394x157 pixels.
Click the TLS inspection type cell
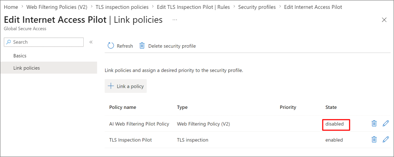click(x=192, y=140)
